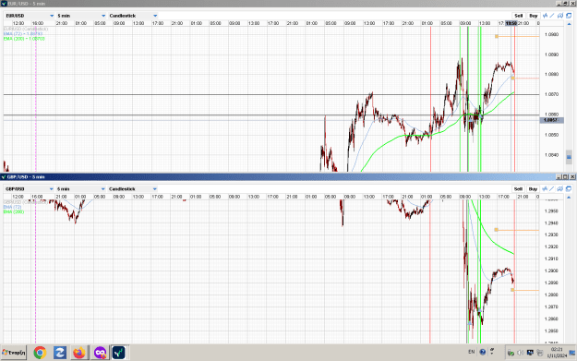
Task: Click the blue help icon in language bar
Action: [x=483, y=352]
